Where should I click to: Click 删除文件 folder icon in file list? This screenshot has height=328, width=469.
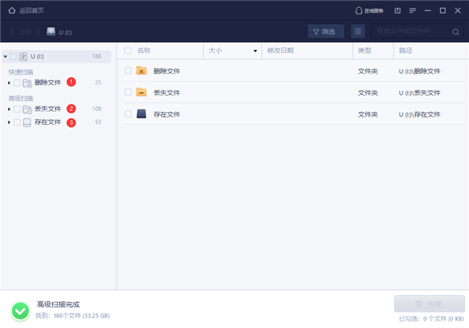pyautogui.click(x=141, y=71)
